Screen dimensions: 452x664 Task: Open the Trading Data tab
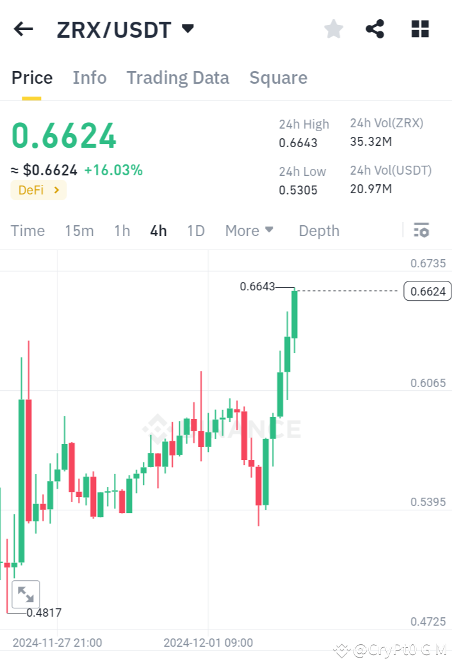178,77
